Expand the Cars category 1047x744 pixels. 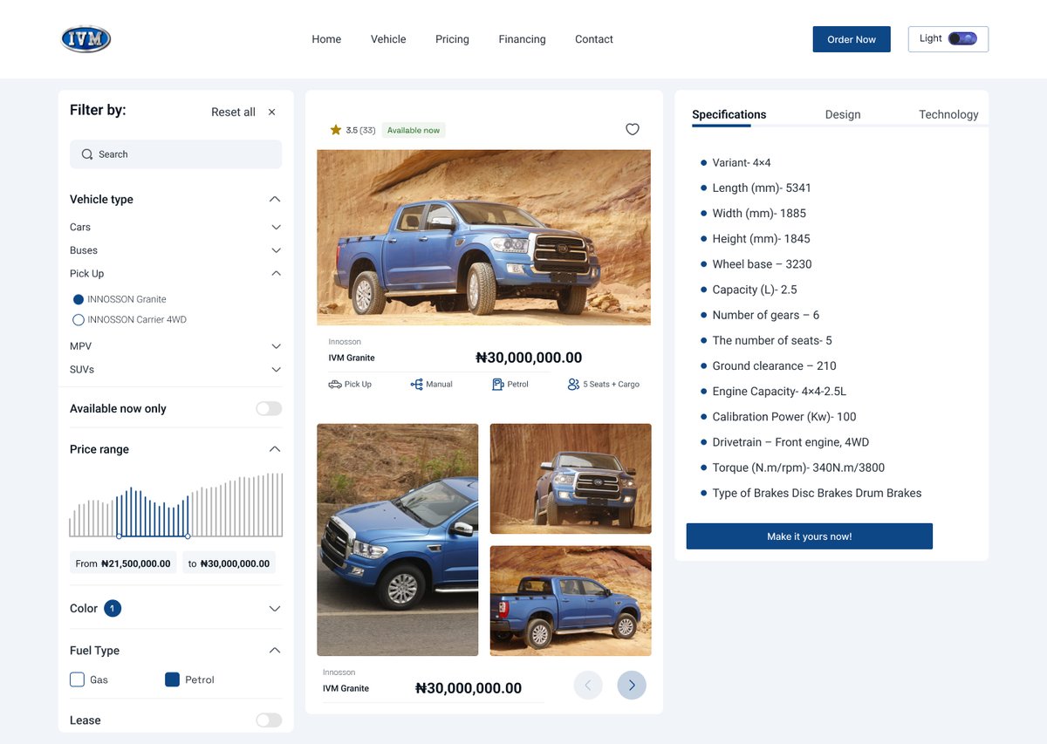pyautogui.click(x=276, y=227)
